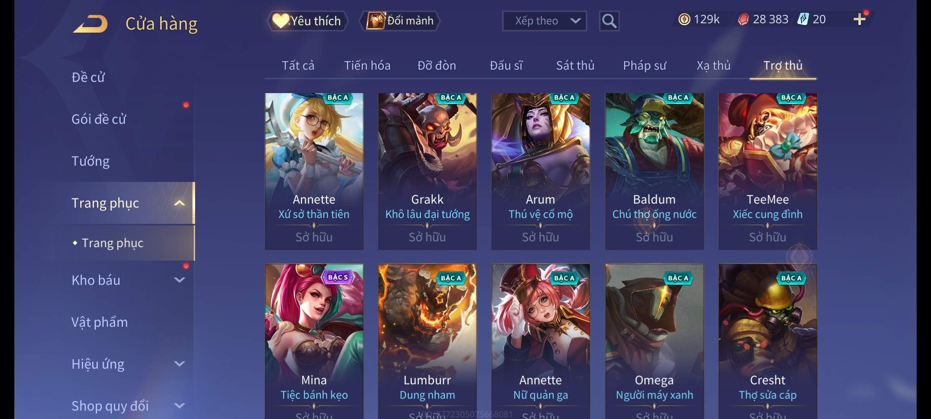Expand the Hiệu ứng sidebar section
931x419 pixels.
click(179, 364)
